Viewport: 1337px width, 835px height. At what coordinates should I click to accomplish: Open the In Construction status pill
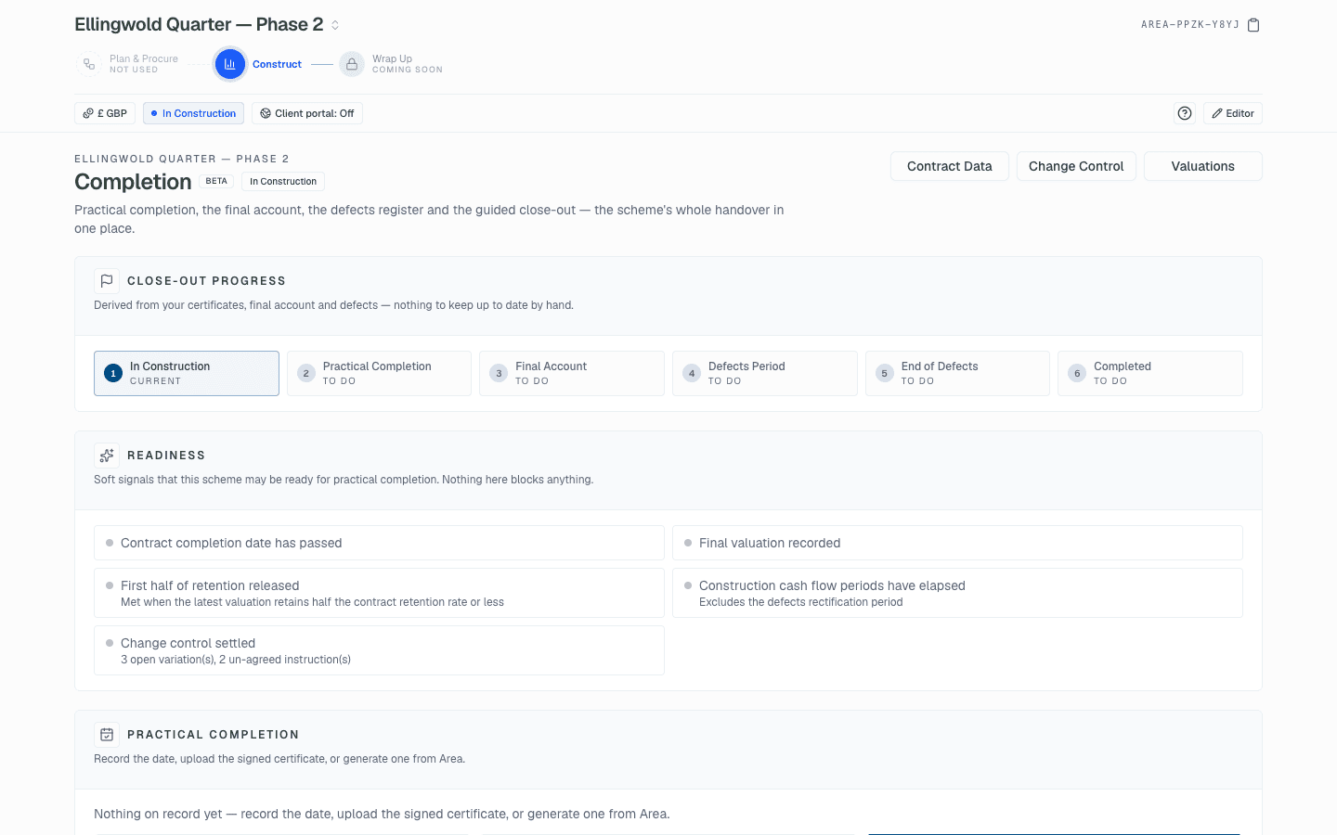tap(193, 113)
